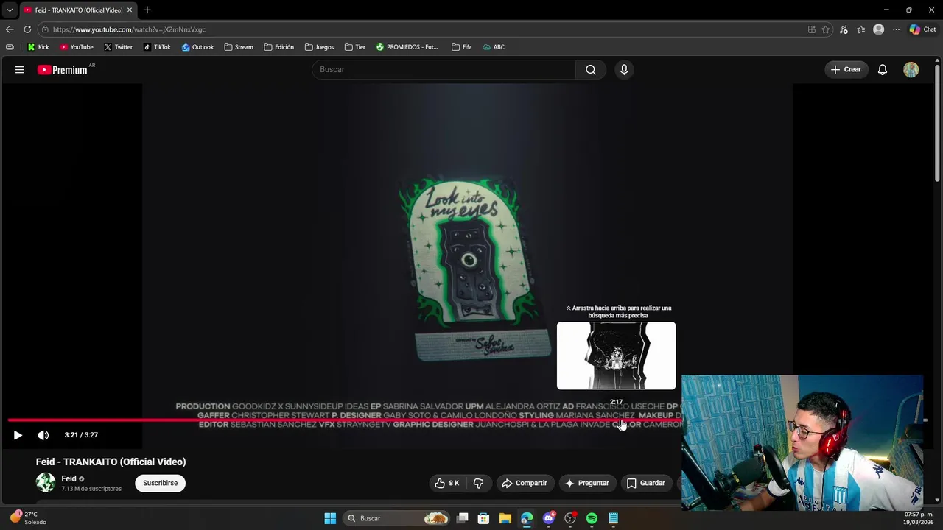Open the media control music icon
This screenshot has height=530, width=943.
coord(844,29)
